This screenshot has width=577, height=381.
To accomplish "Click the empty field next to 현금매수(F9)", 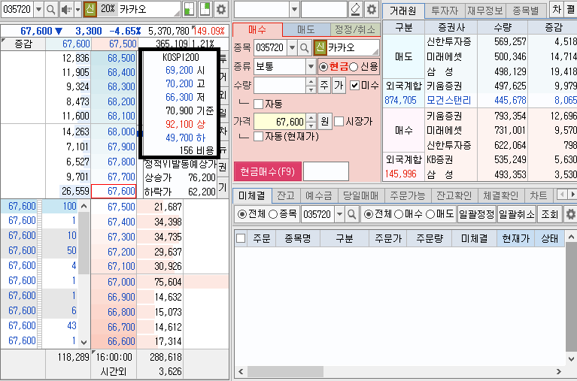I will (326, 171).
